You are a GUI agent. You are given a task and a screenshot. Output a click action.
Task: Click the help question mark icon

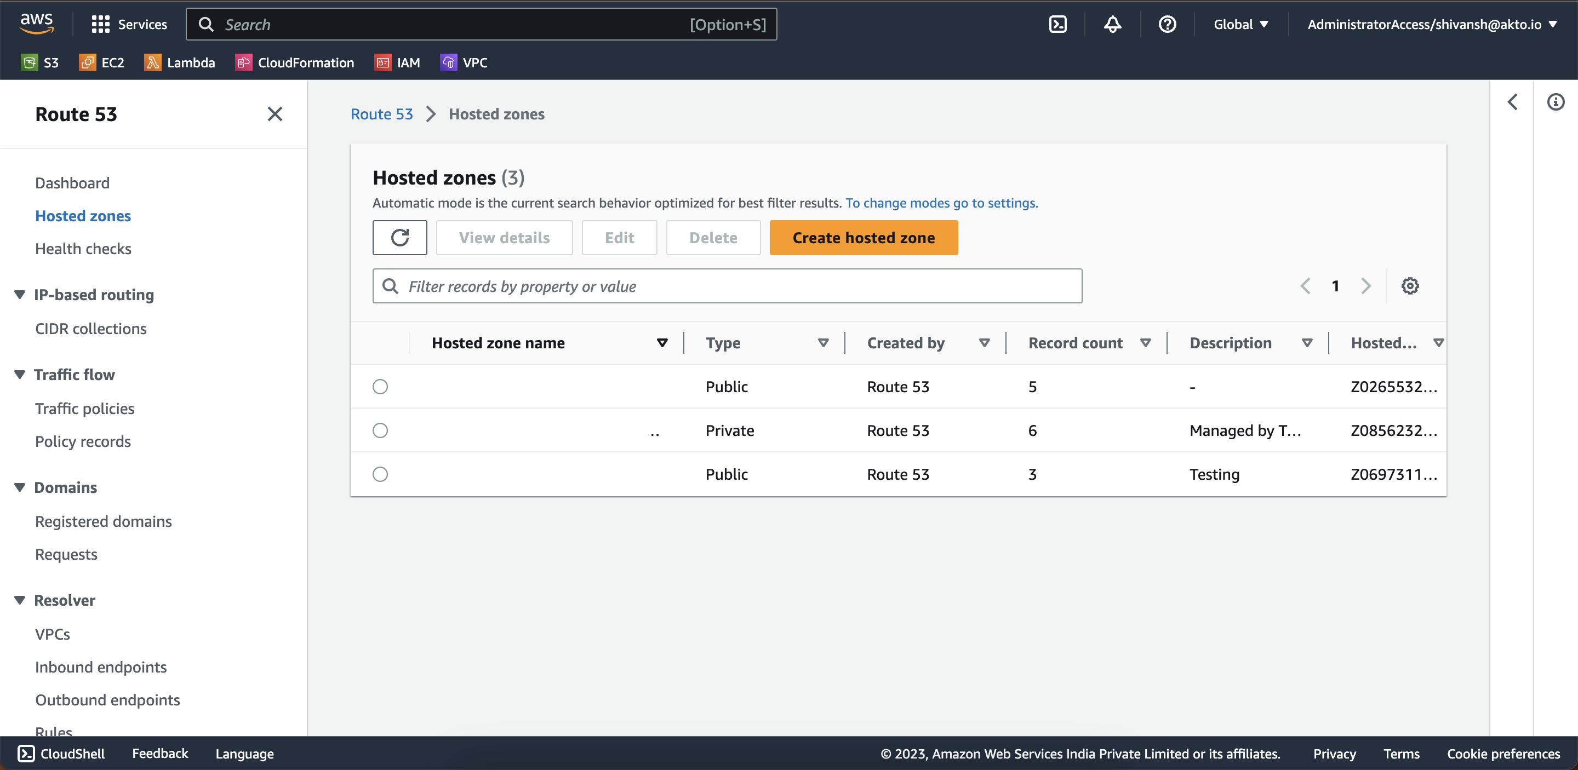(1167, 25)
